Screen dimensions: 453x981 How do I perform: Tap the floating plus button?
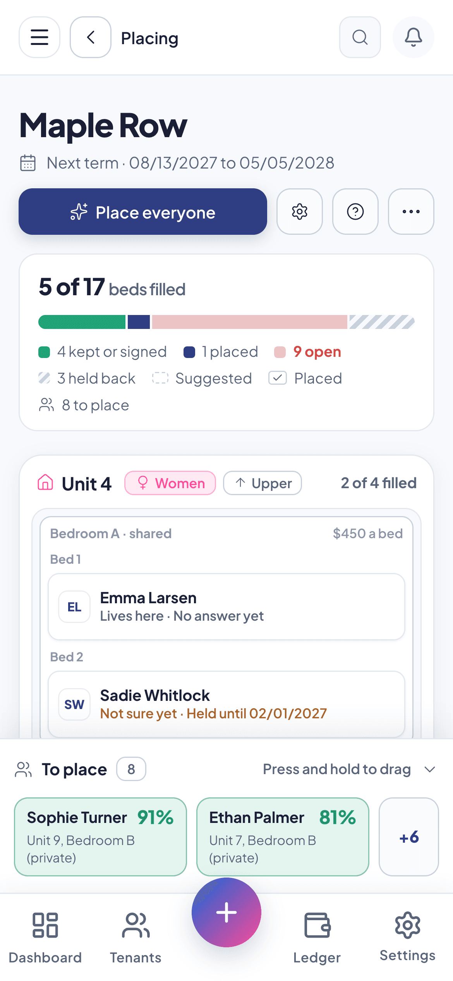click(x=226, y=912)
